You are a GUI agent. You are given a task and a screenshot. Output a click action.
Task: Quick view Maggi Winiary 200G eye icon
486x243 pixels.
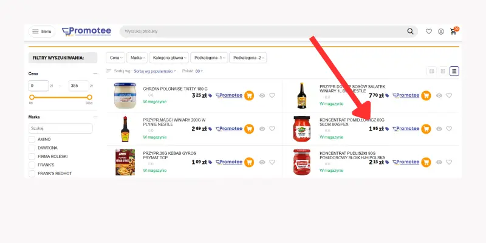coord(262,129)
